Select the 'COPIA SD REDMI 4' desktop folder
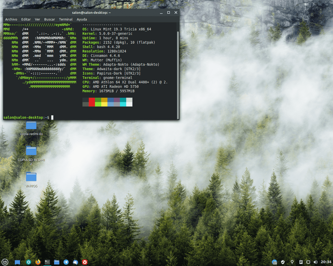The width and height of the screenshot is (333, 266). pos(31,155)
